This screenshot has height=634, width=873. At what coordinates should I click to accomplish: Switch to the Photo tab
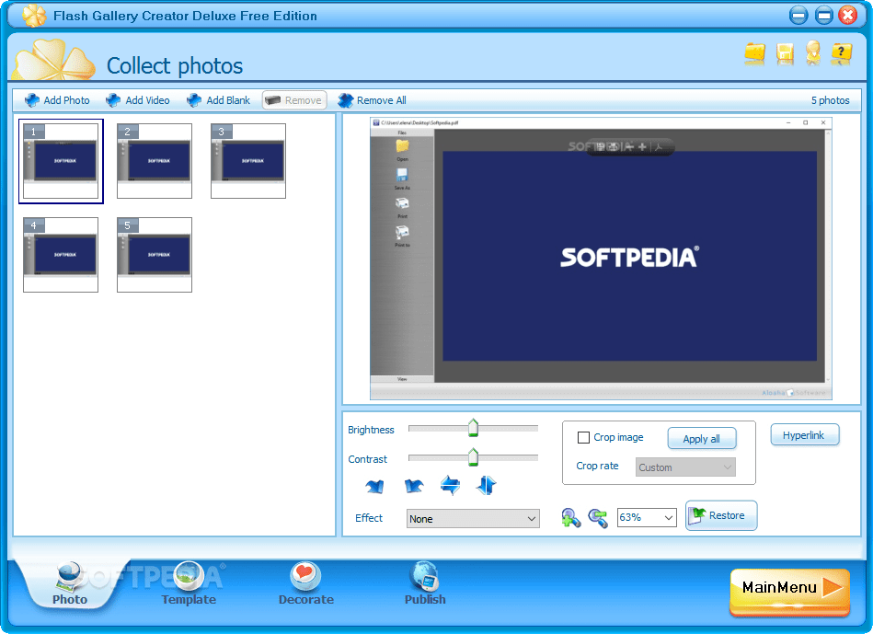click(70, 584)
